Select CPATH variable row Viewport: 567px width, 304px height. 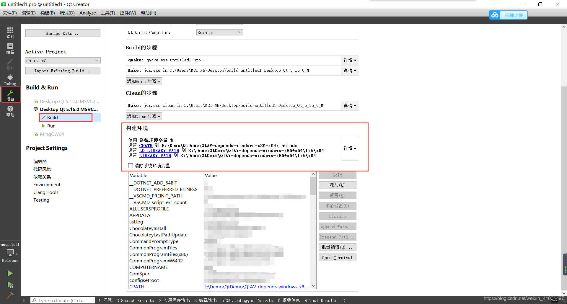[x=219, y=287]
